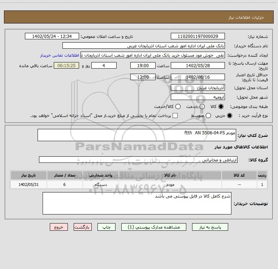Screen dimensions: 278x269
Task: Open اطلاعات تماس خریدار link
Action: click(x=60, y=55)
